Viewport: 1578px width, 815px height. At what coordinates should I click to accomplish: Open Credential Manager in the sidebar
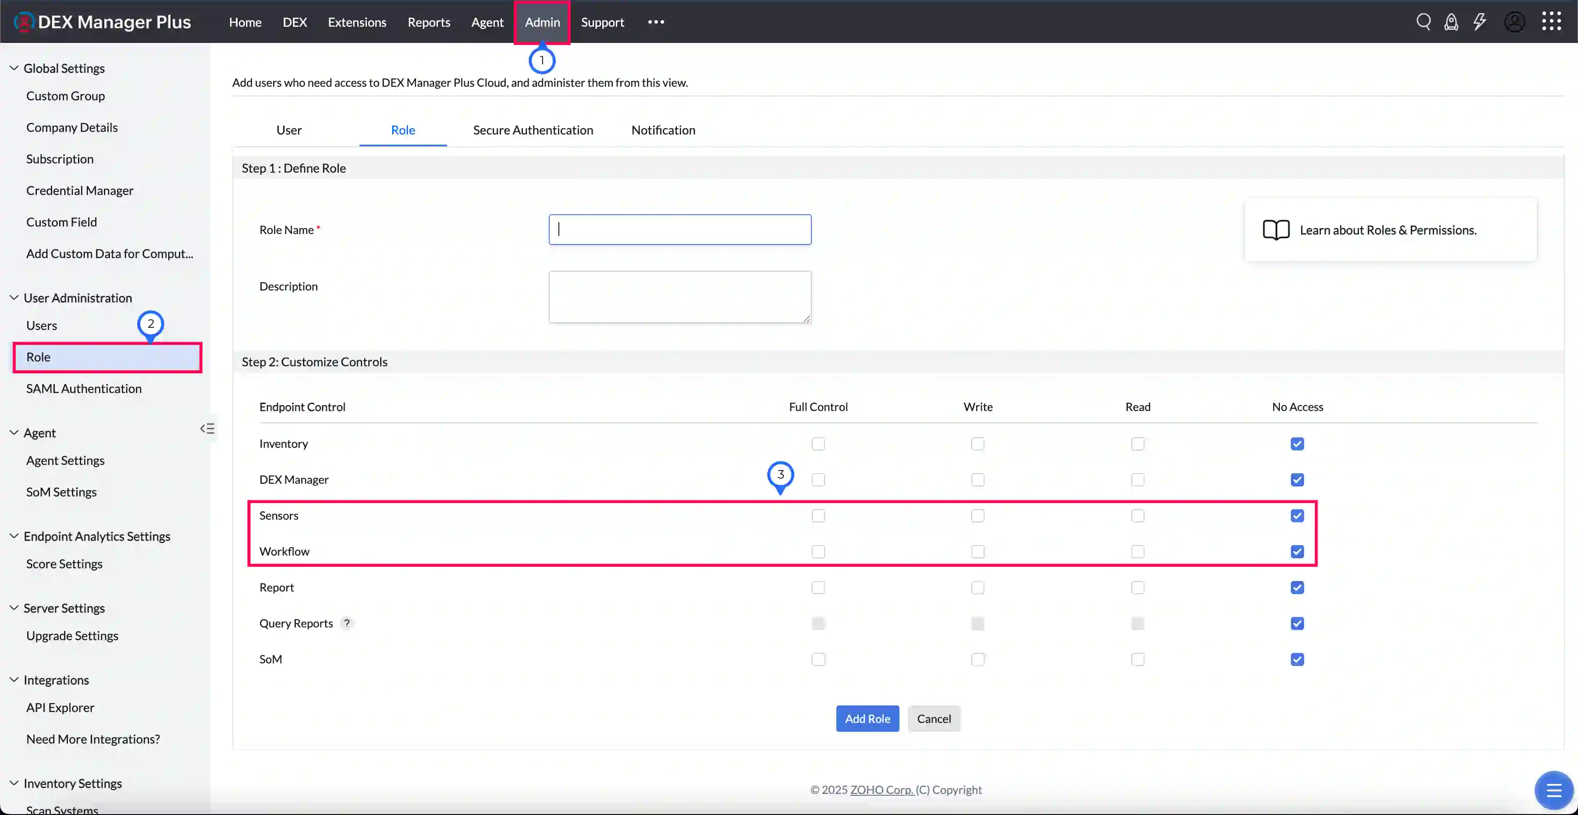tap(80, 191)
